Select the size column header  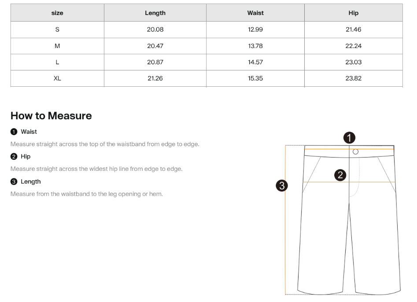(x=57, y=13)
